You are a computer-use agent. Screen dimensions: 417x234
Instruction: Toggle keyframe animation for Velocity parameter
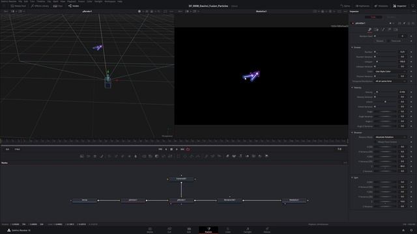pyautogui.click(x=411, y=92)
